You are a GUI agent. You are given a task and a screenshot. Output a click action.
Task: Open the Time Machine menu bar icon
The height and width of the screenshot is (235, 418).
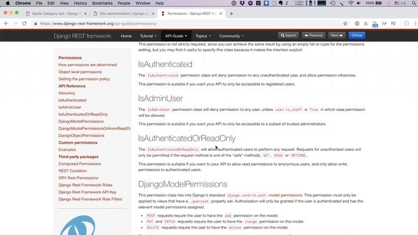(332, 3)
